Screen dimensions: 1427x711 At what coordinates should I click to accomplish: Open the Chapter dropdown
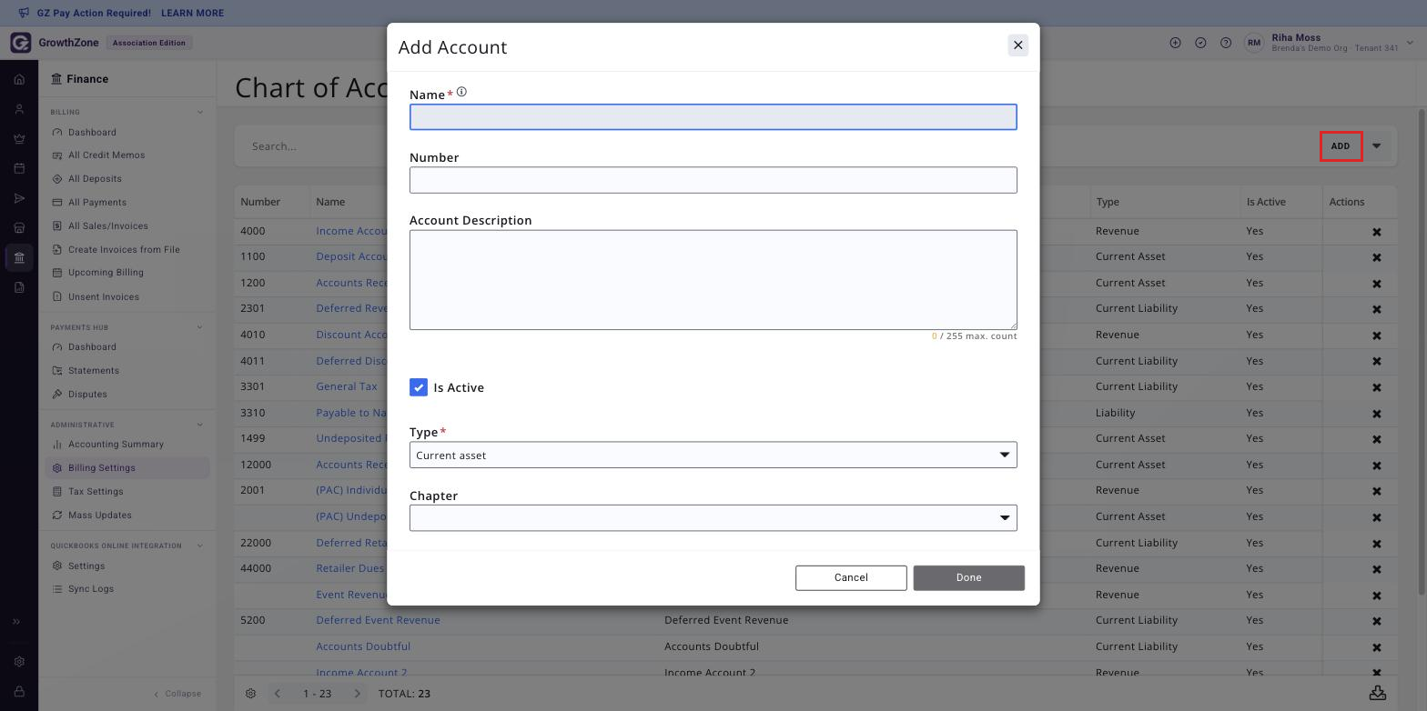coord(713,517)
